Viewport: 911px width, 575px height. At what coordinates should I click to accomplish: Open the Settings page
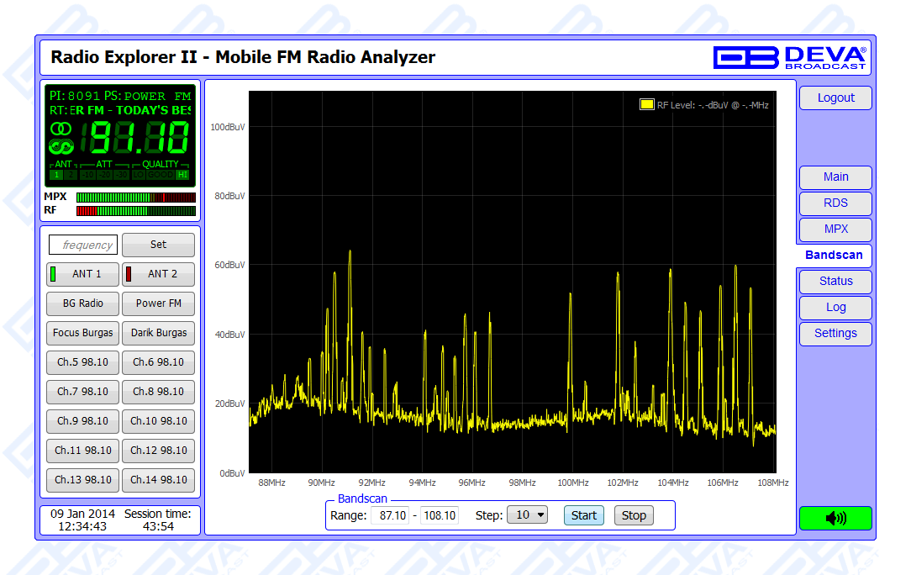click(835, 334)
